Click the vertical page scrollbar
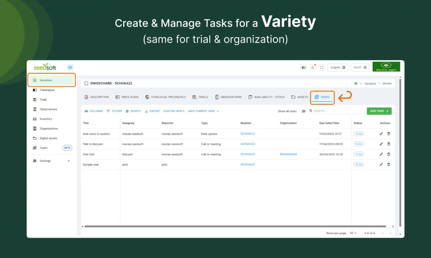The height and width of the screenshot is (258, 431). 400,152
